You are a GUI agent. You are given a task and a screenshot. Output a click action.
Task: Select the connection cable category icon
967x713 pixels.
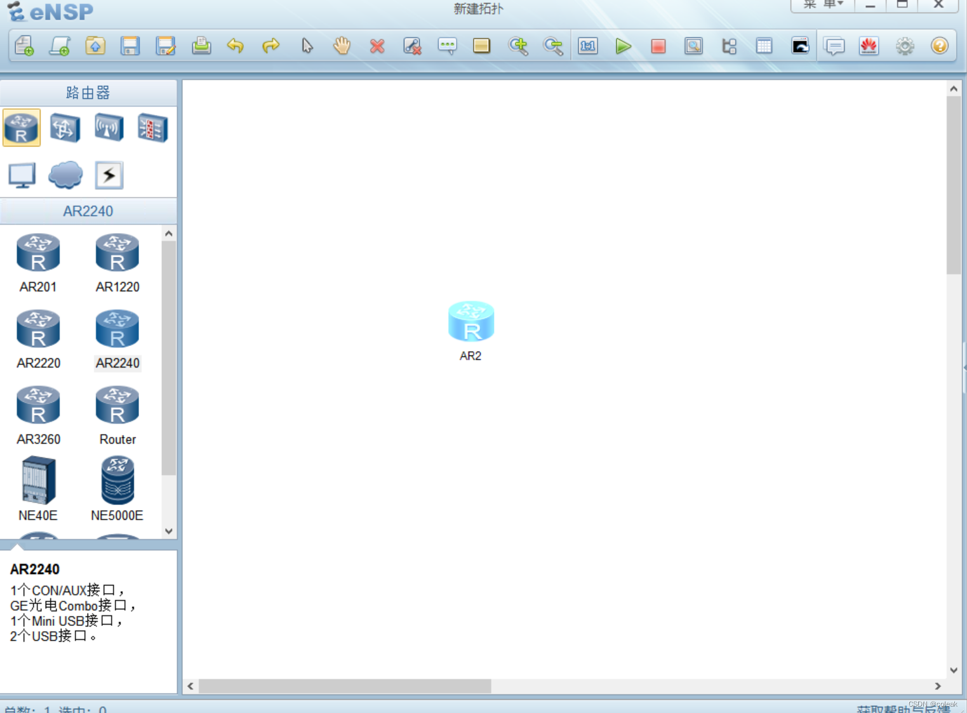pos(109,175)
